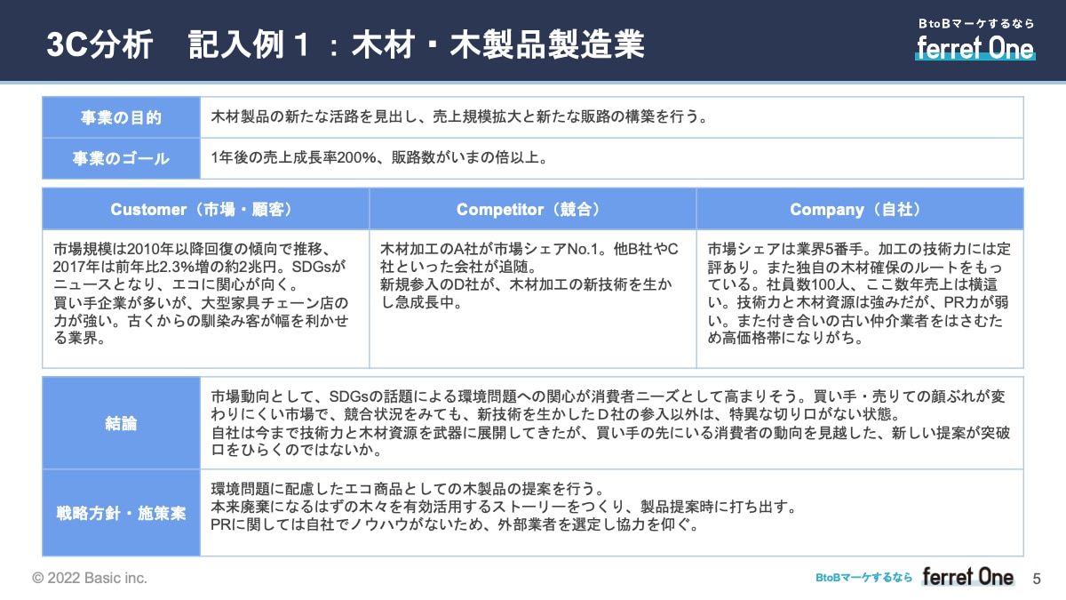
Task: Click the footer tagline BtoBマーケするなら
Action: [x=864, y=578]
